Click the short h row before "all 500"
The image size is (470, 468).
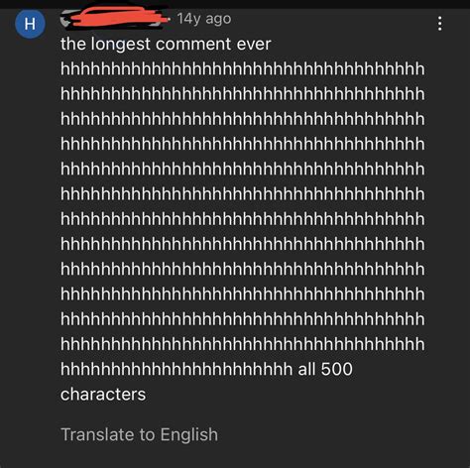[176, 369]
